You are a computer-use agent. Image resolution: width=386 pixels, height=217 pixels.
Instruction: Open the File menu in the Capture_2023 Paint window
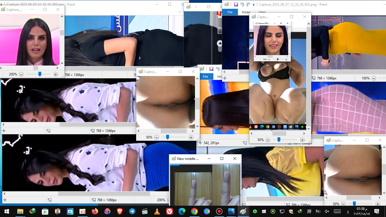230,12
